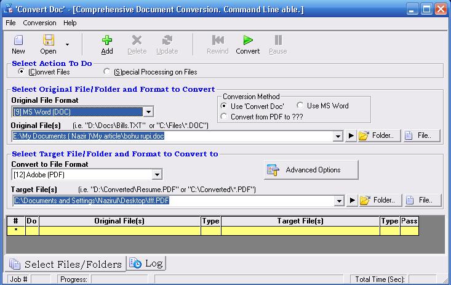Click the Pause toolbar icon

click(278, 40)
